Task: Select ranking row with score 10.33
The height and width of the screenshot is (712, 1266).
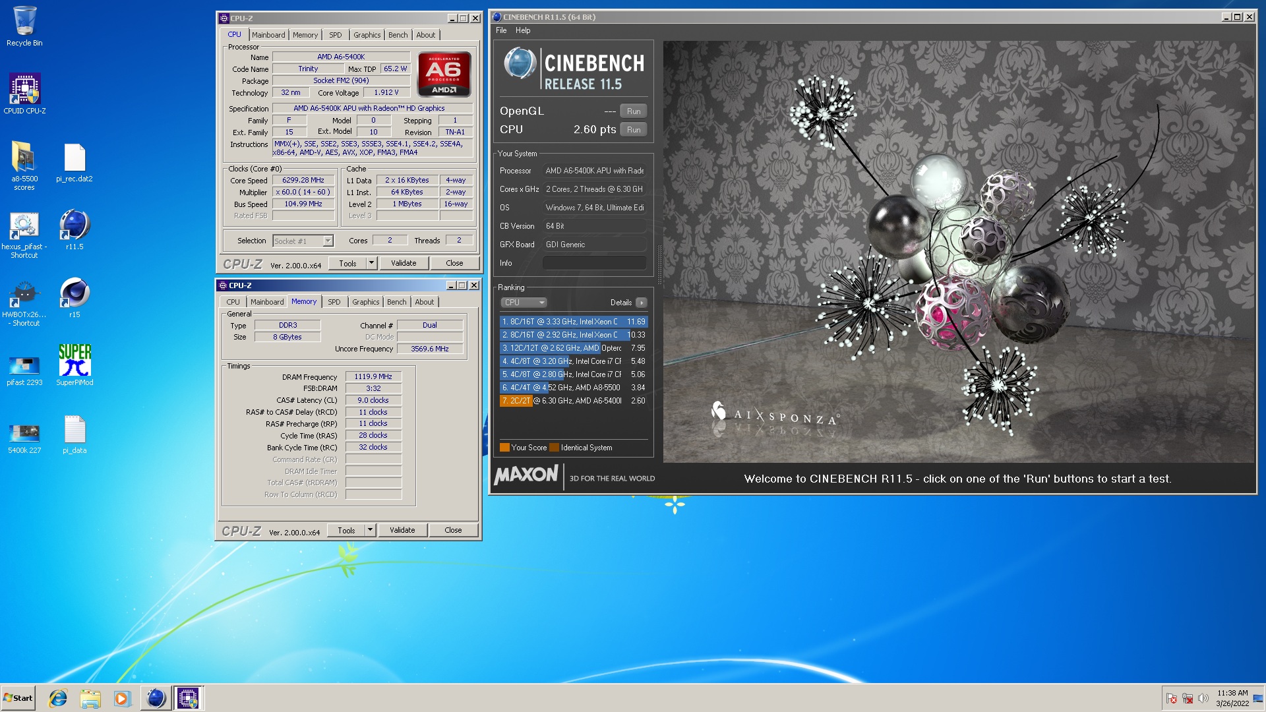Action: tap(574, 335)
